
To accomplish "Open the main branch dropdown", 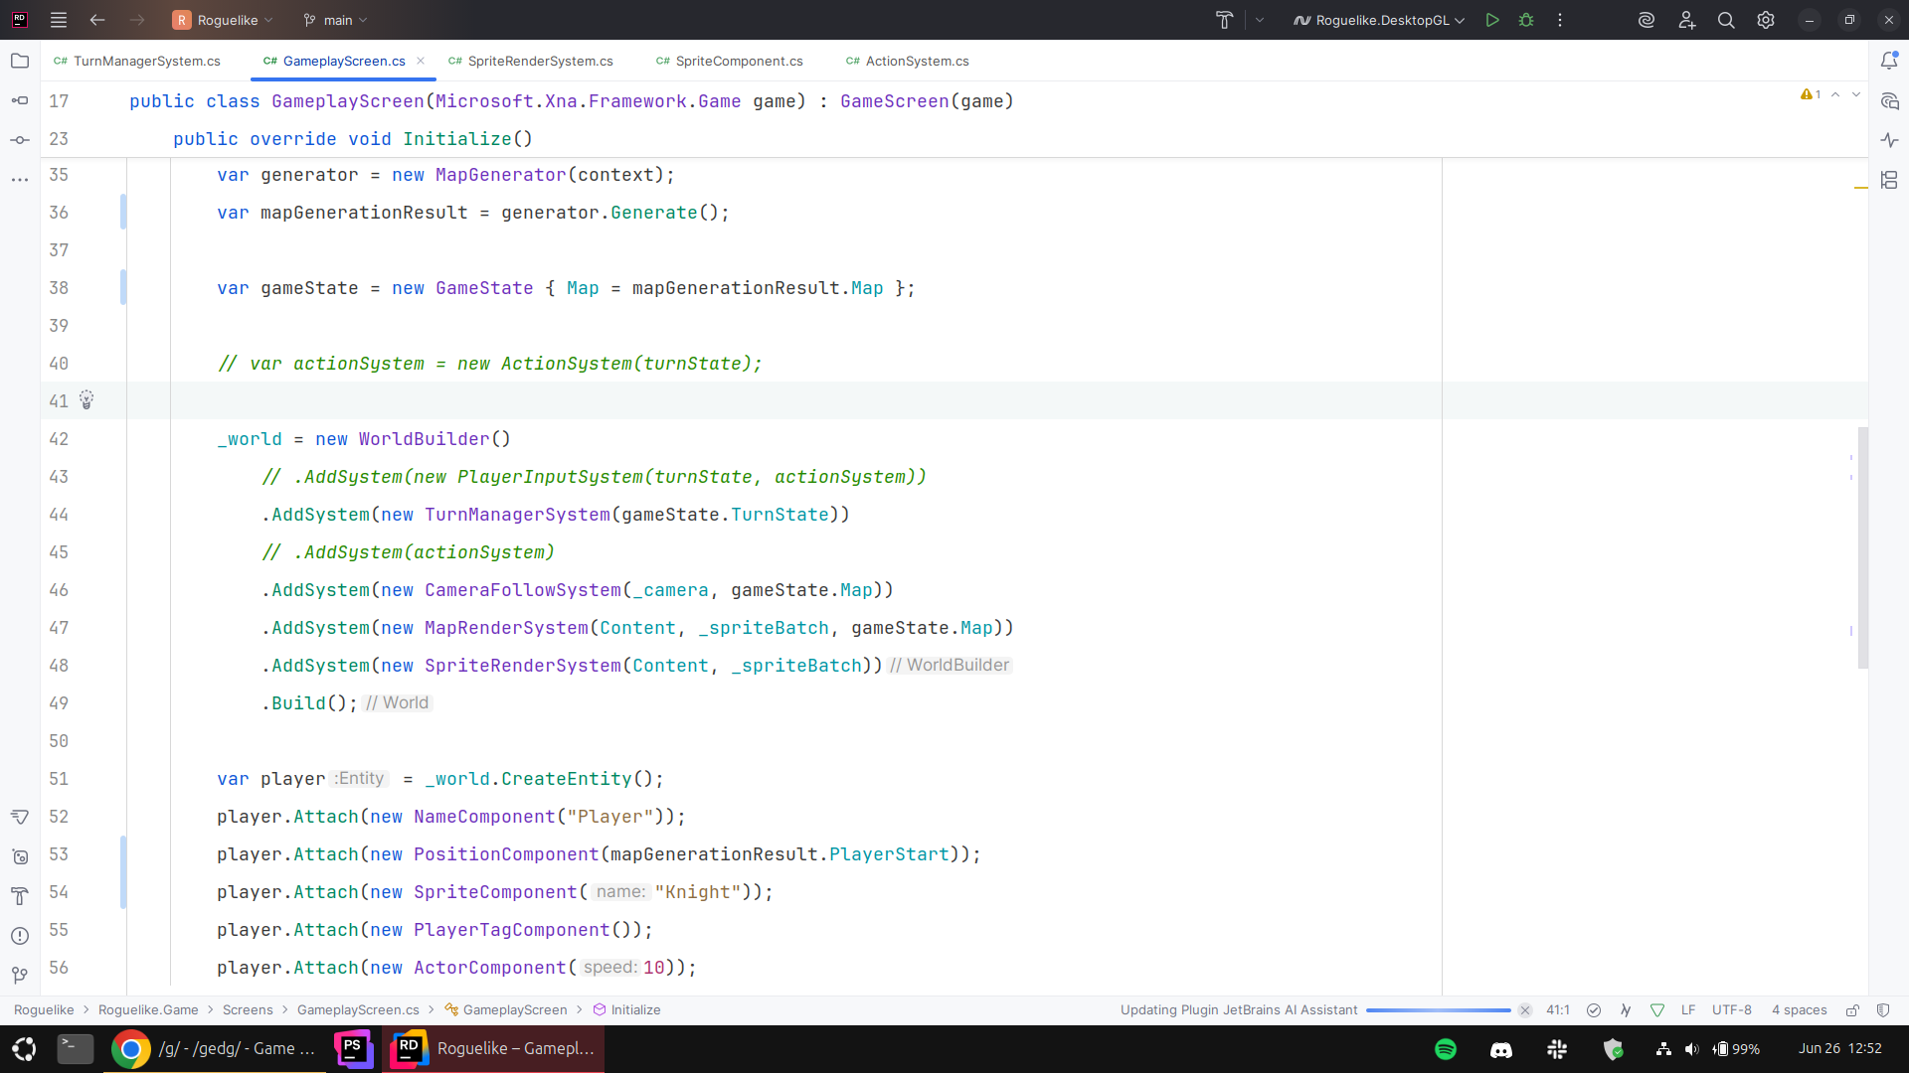I will pyautogui.click(x=336, y=20).
